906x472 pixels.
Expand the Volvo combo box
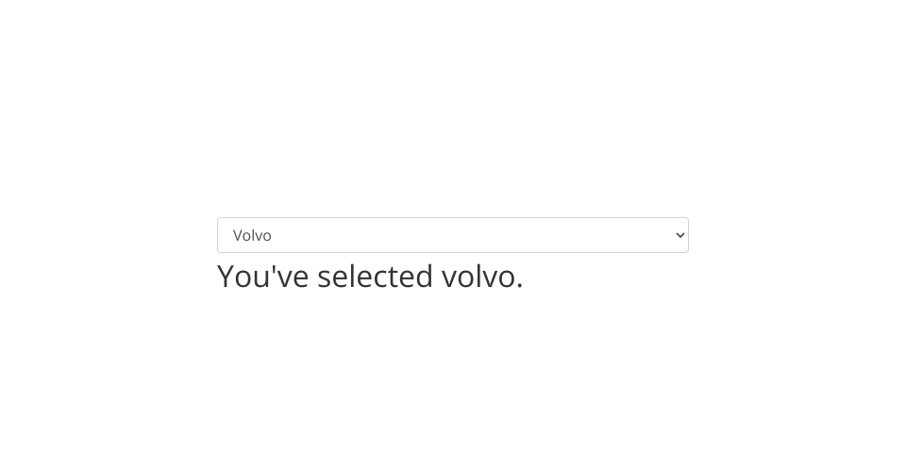coord(452,235)
